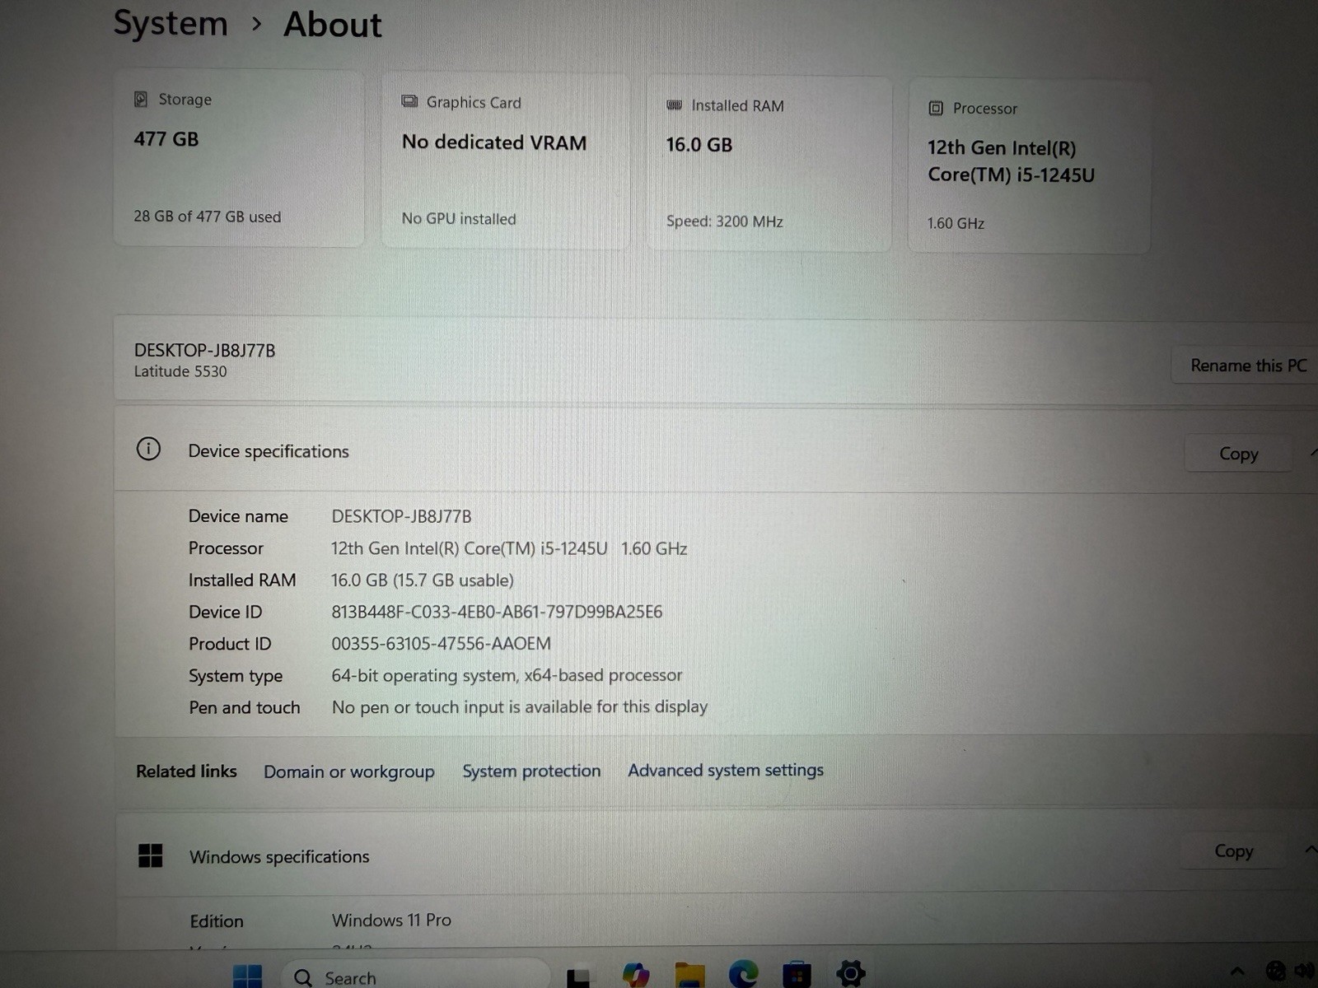Click the Latitude 5530 model text

click(x=180, y=371)
